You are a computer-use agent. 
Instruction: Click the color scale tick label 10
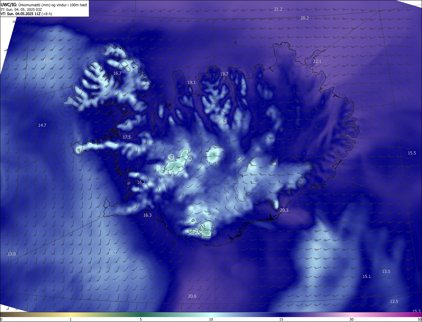(x=211, y=319)
